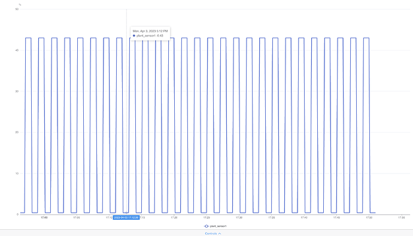Click the 10 y-axis label
This screenshot has width=413, height=236.
17,173
